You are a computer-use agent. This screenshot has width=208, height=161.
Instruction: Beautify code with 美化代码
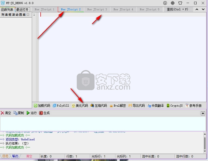(x=80, y=106)
